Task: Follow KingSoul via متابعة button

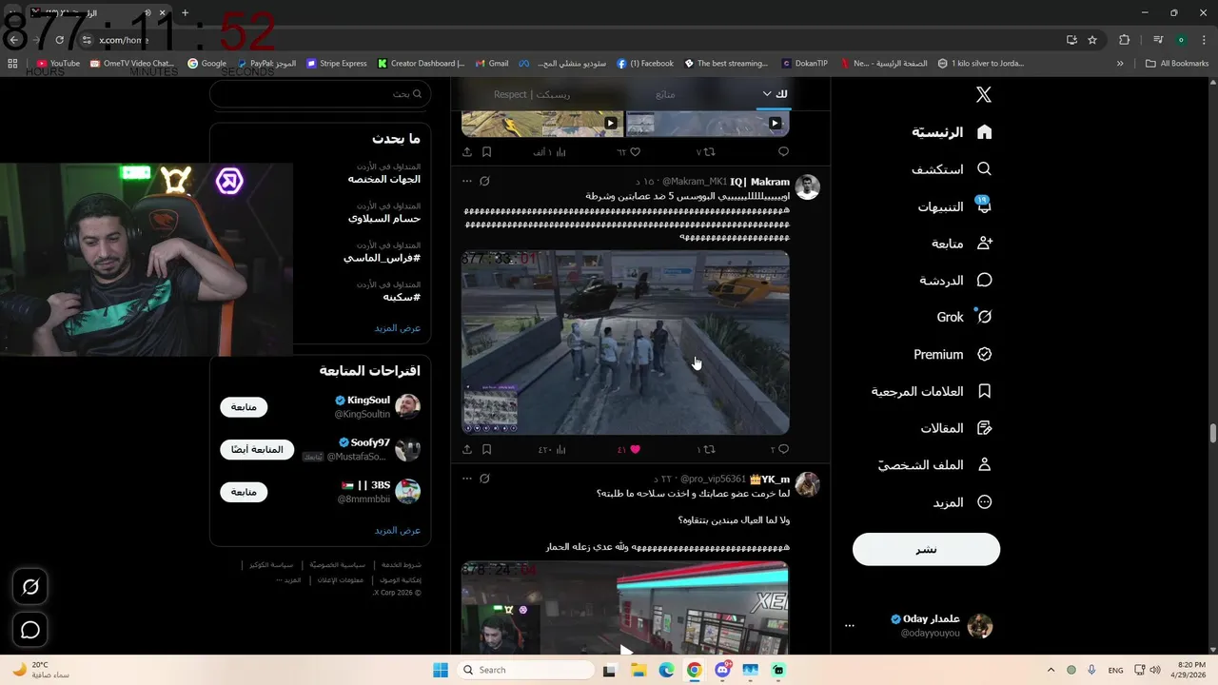Action: point(244,407)
